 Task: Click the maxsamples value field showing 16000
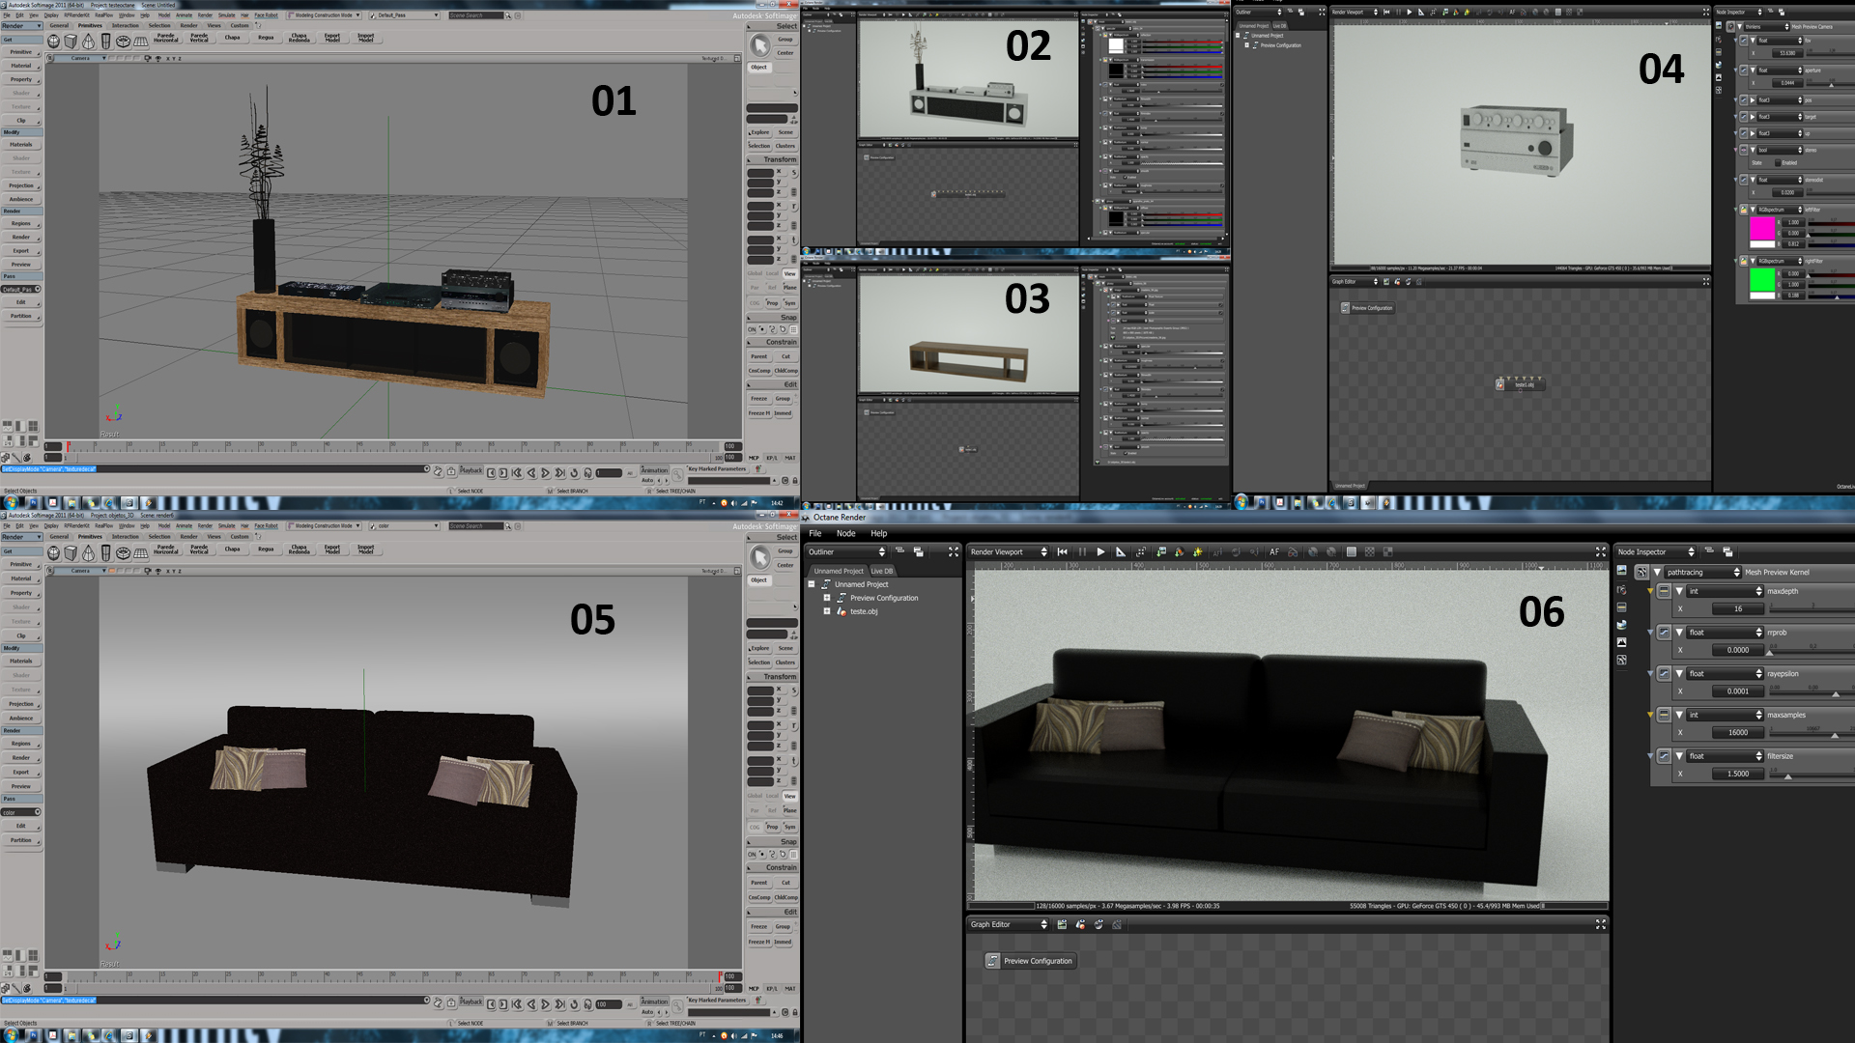coord(1737,732)
